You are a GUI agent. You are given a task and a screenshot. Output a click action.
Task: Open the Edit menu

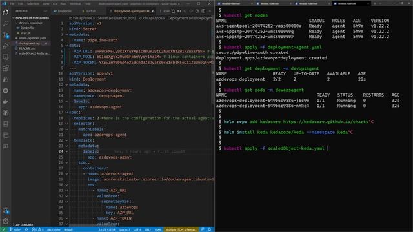click(x=21, y=4)
